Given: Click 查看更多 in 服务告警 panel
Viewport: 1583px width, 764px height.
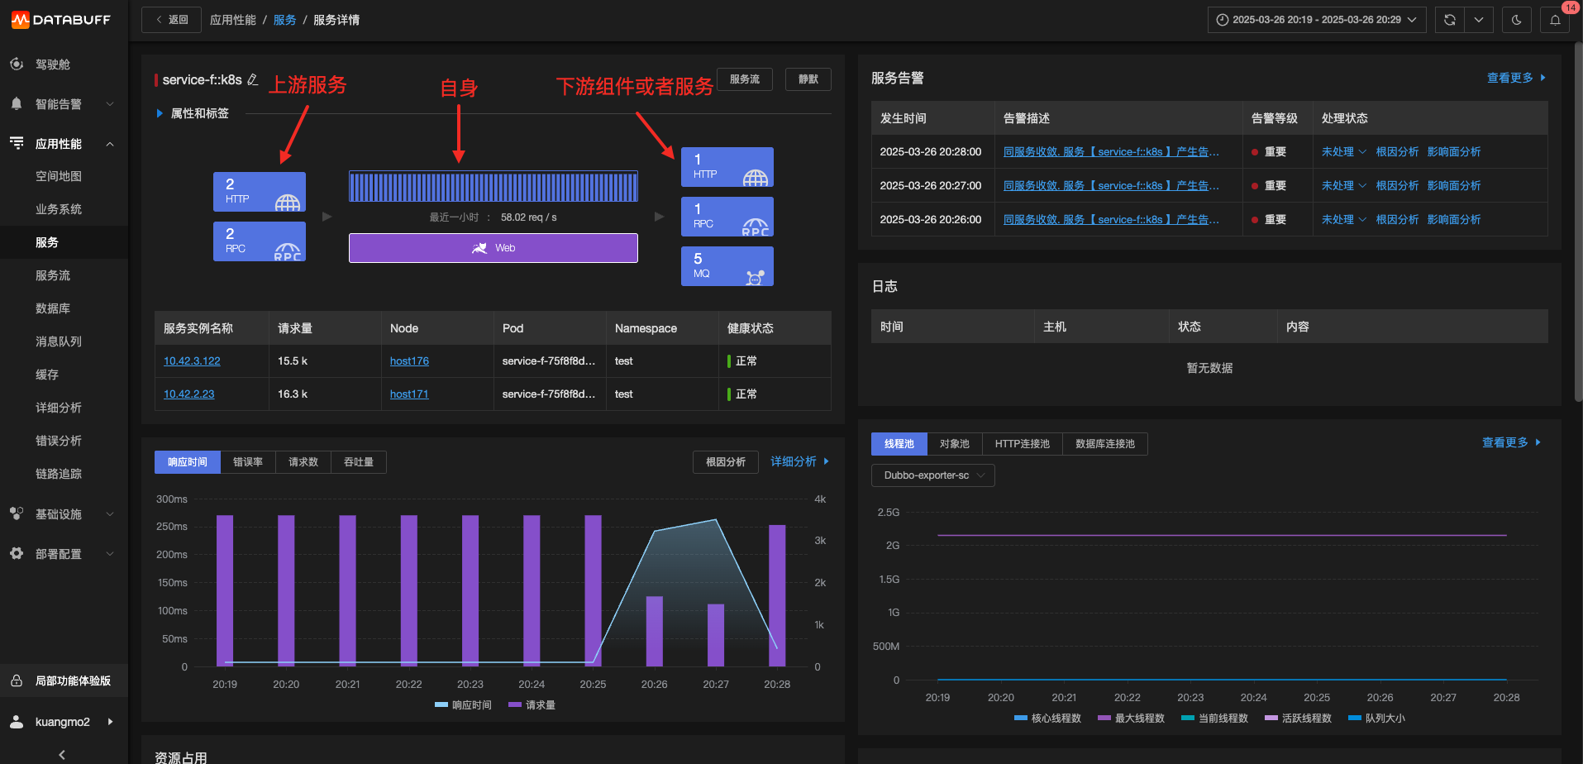Looking at the screenshot, I should tap(1516, 78).
